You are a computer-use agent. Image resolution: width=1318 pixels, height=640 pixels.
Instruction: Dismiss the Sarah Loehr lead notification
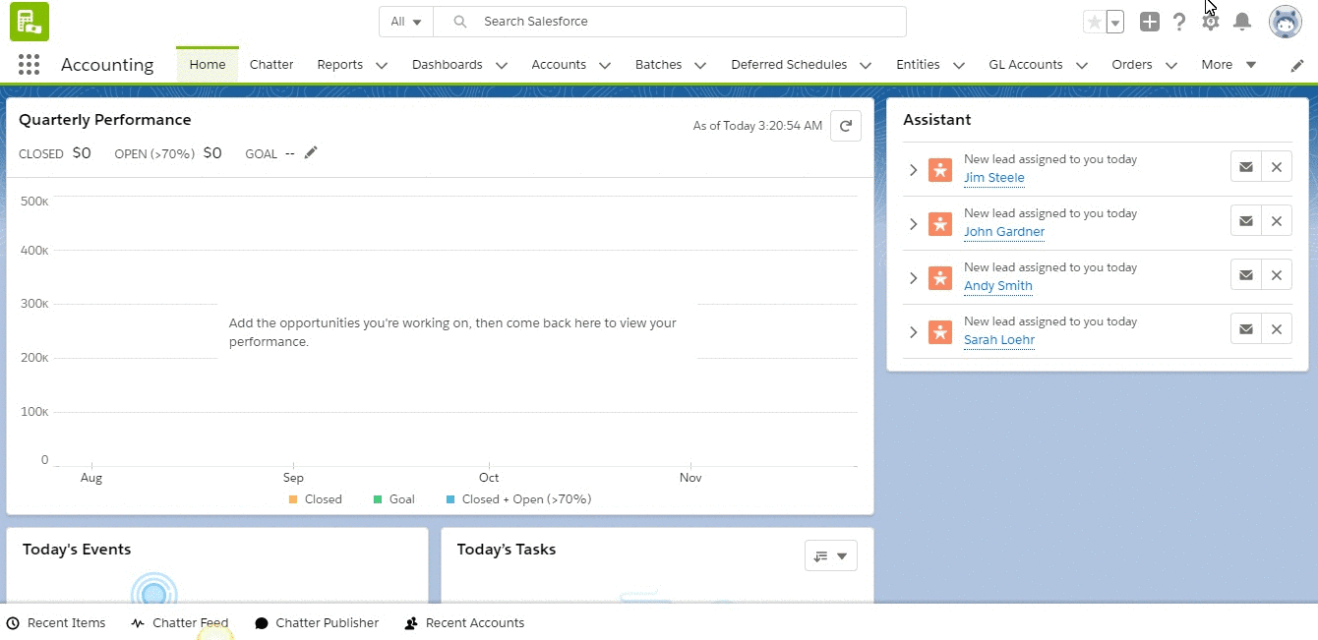(x=1277, y=329)
